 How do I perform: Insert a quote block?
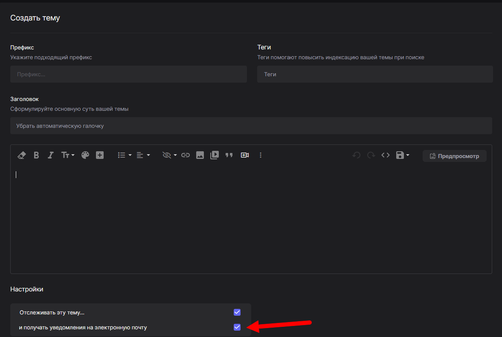[229, 156]
